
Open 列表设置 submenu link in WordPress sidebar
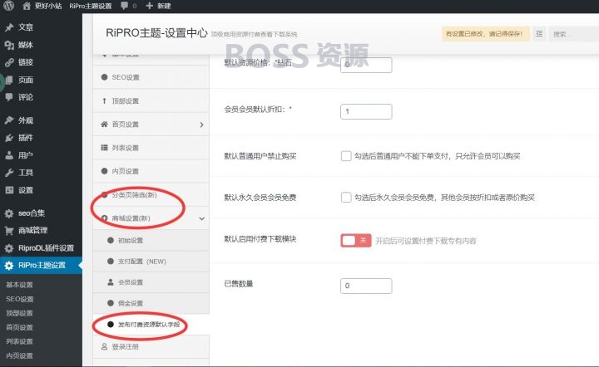coord(19,341)
